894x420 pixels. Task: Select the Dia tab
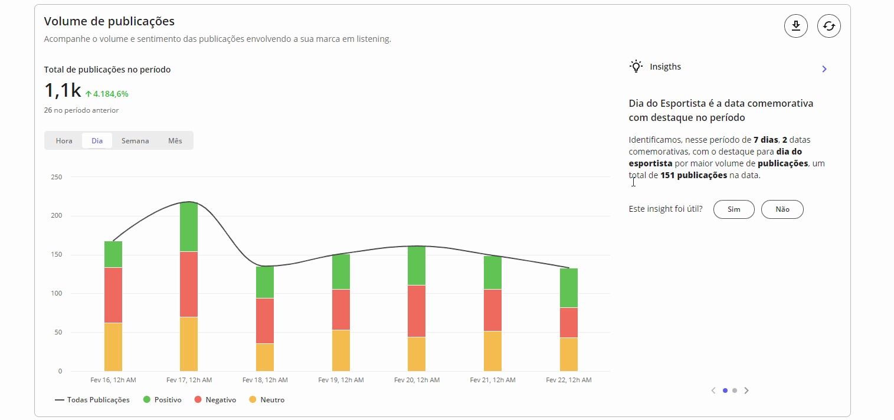click(97, 141)
